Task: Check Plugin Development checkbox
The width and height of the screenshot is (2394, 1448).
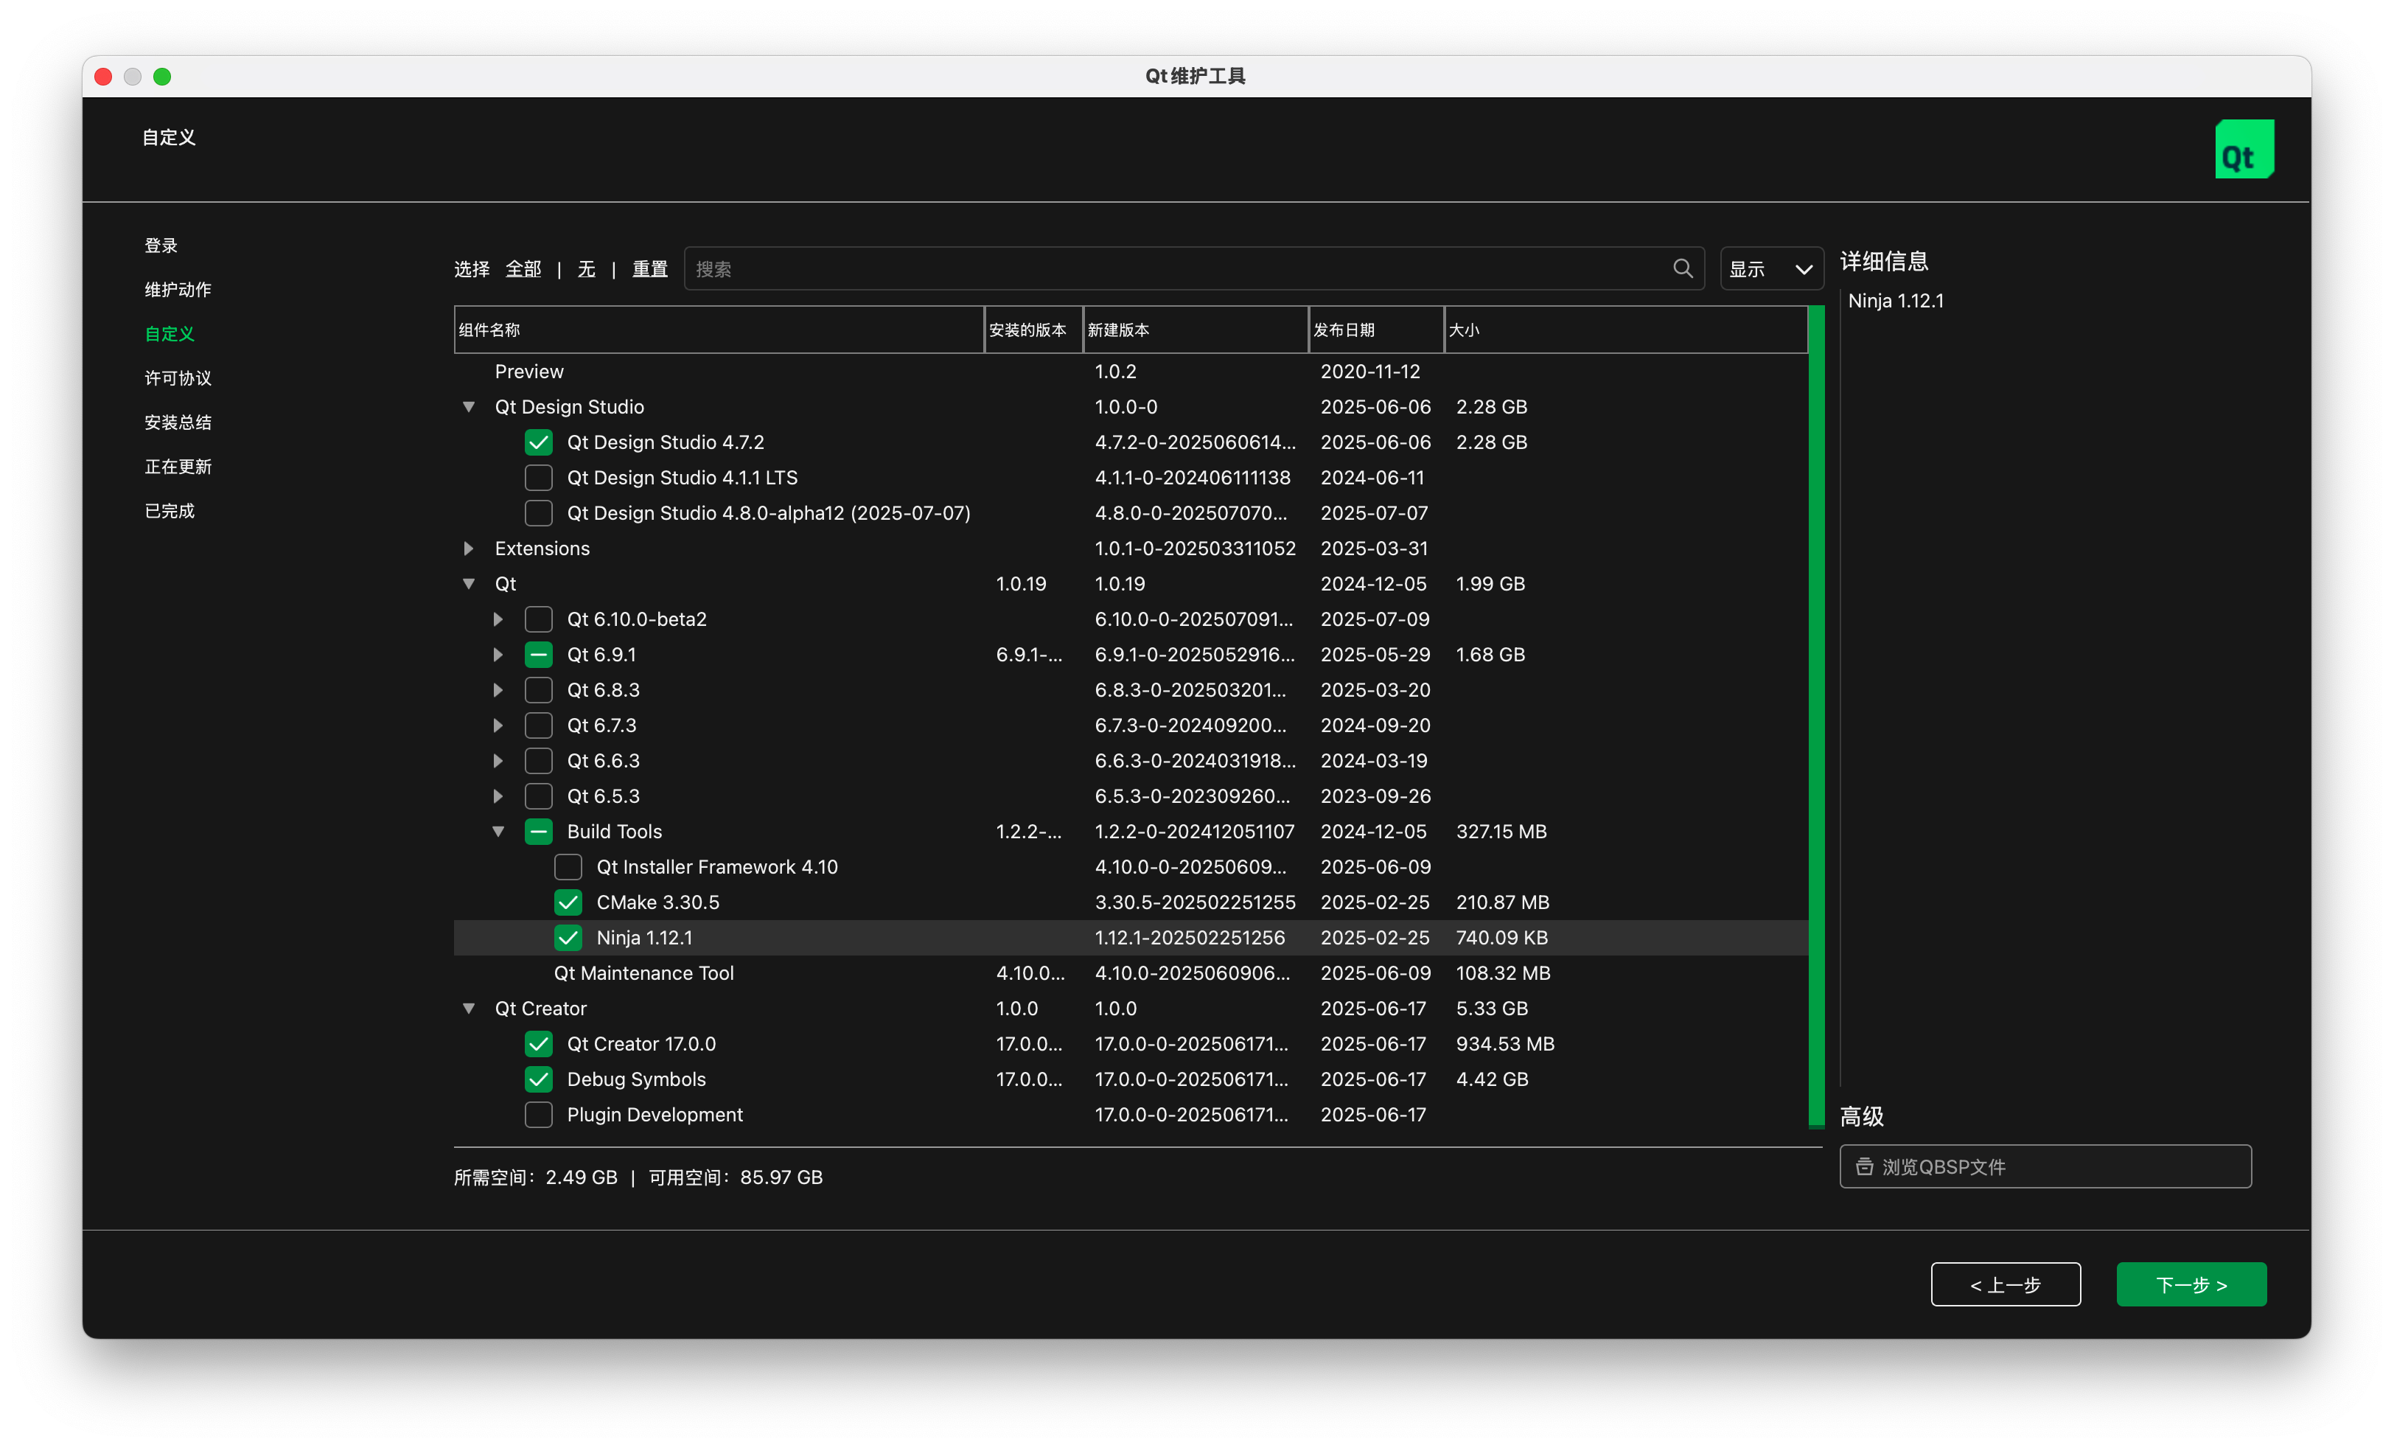Action: [x=538, y=1115]
